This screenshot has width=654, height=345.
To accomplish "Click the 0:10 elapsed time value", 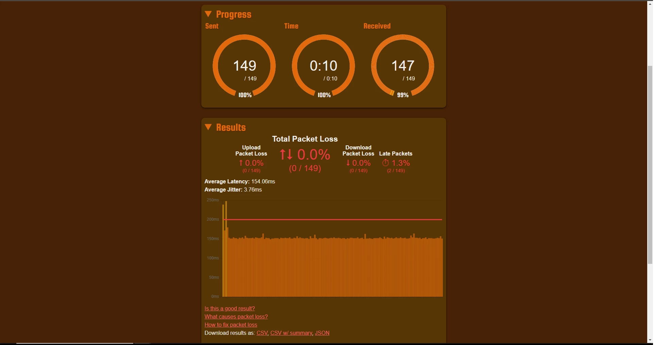I will click(x=323, y=66).
